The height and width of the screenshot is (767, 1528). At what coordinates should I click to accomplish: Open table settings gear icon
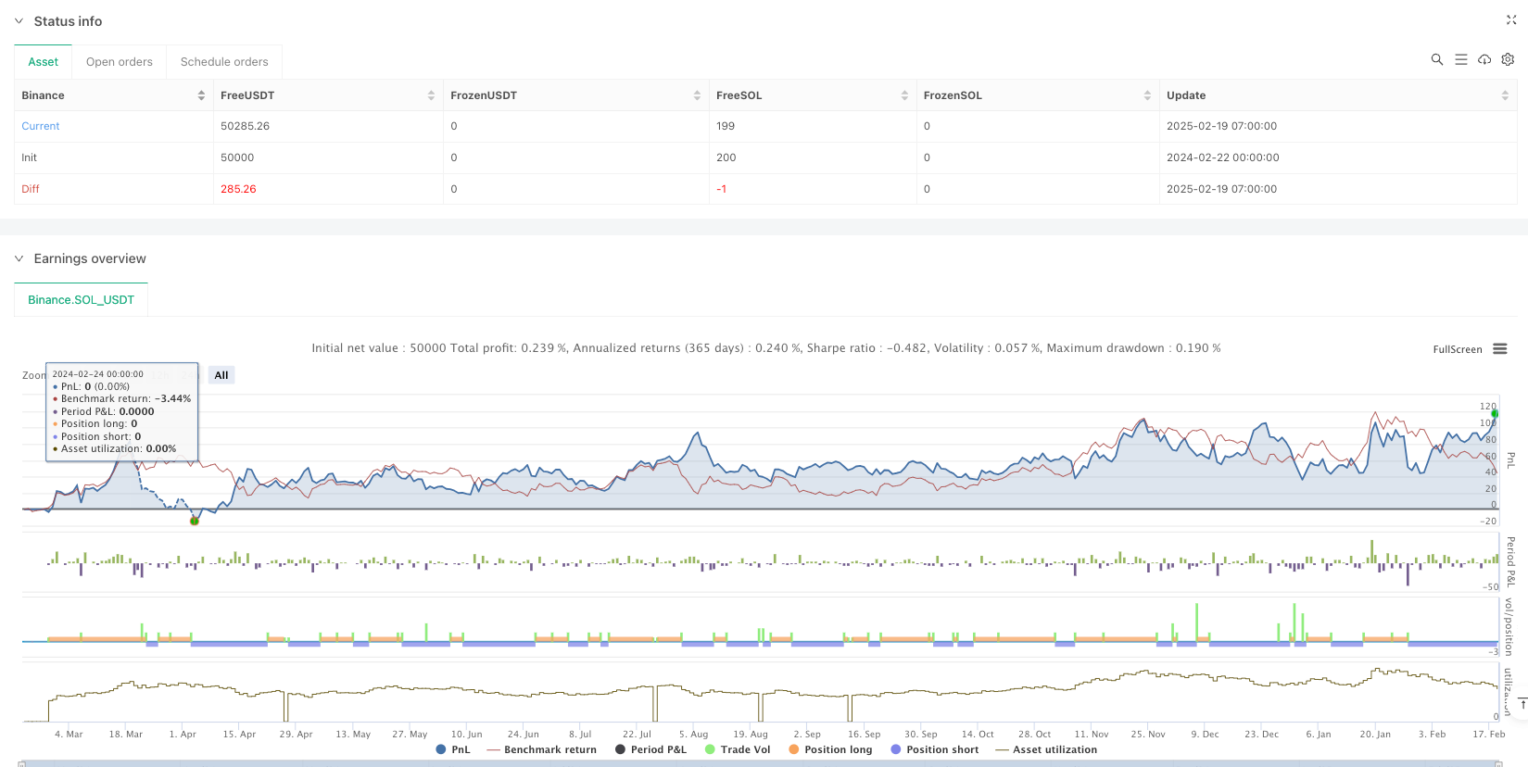[1508, 59]
